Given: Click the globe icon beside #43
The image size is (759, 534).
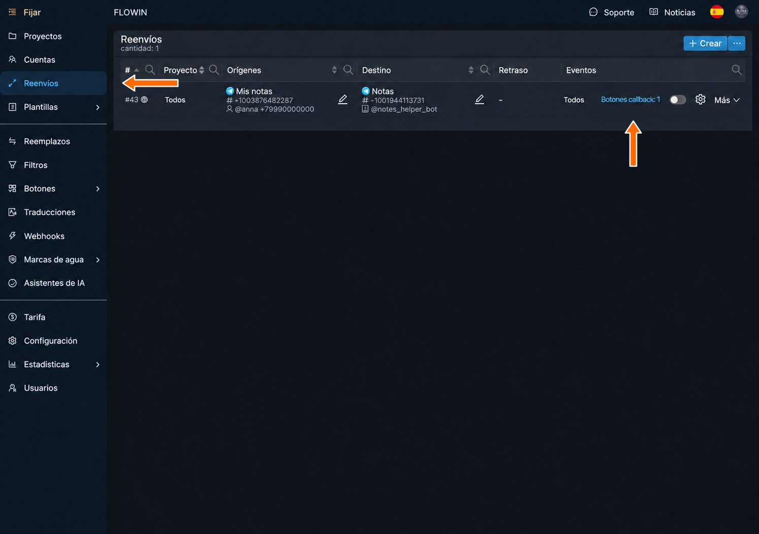Looking at the screenshot, I should point(144,99).
